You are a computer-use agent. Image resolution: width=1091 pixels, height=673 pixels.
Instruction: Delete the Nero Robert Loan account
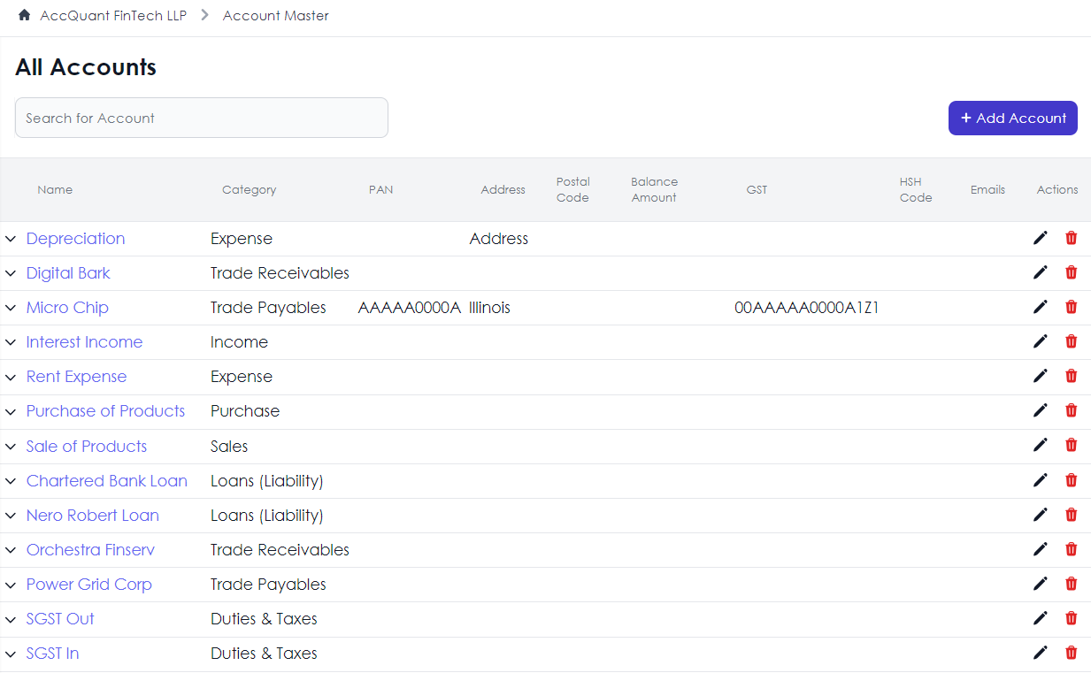point(1071,514)
